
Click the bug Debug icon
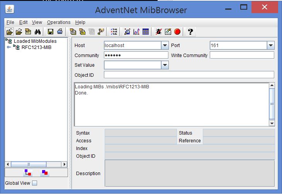[x=159, y=32]
